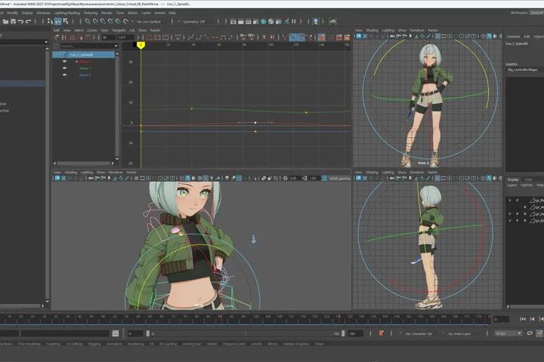Open the Tangents menu in Graph Editor
Viewport: 544px width, 362px height.
tap(119, 30)
